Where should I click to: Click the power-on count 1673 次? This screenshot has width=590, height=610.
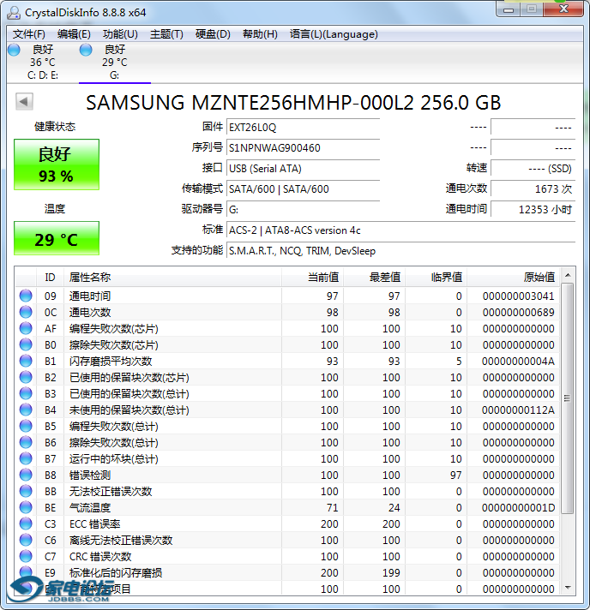pyautogui.click(x=533, y=189)
